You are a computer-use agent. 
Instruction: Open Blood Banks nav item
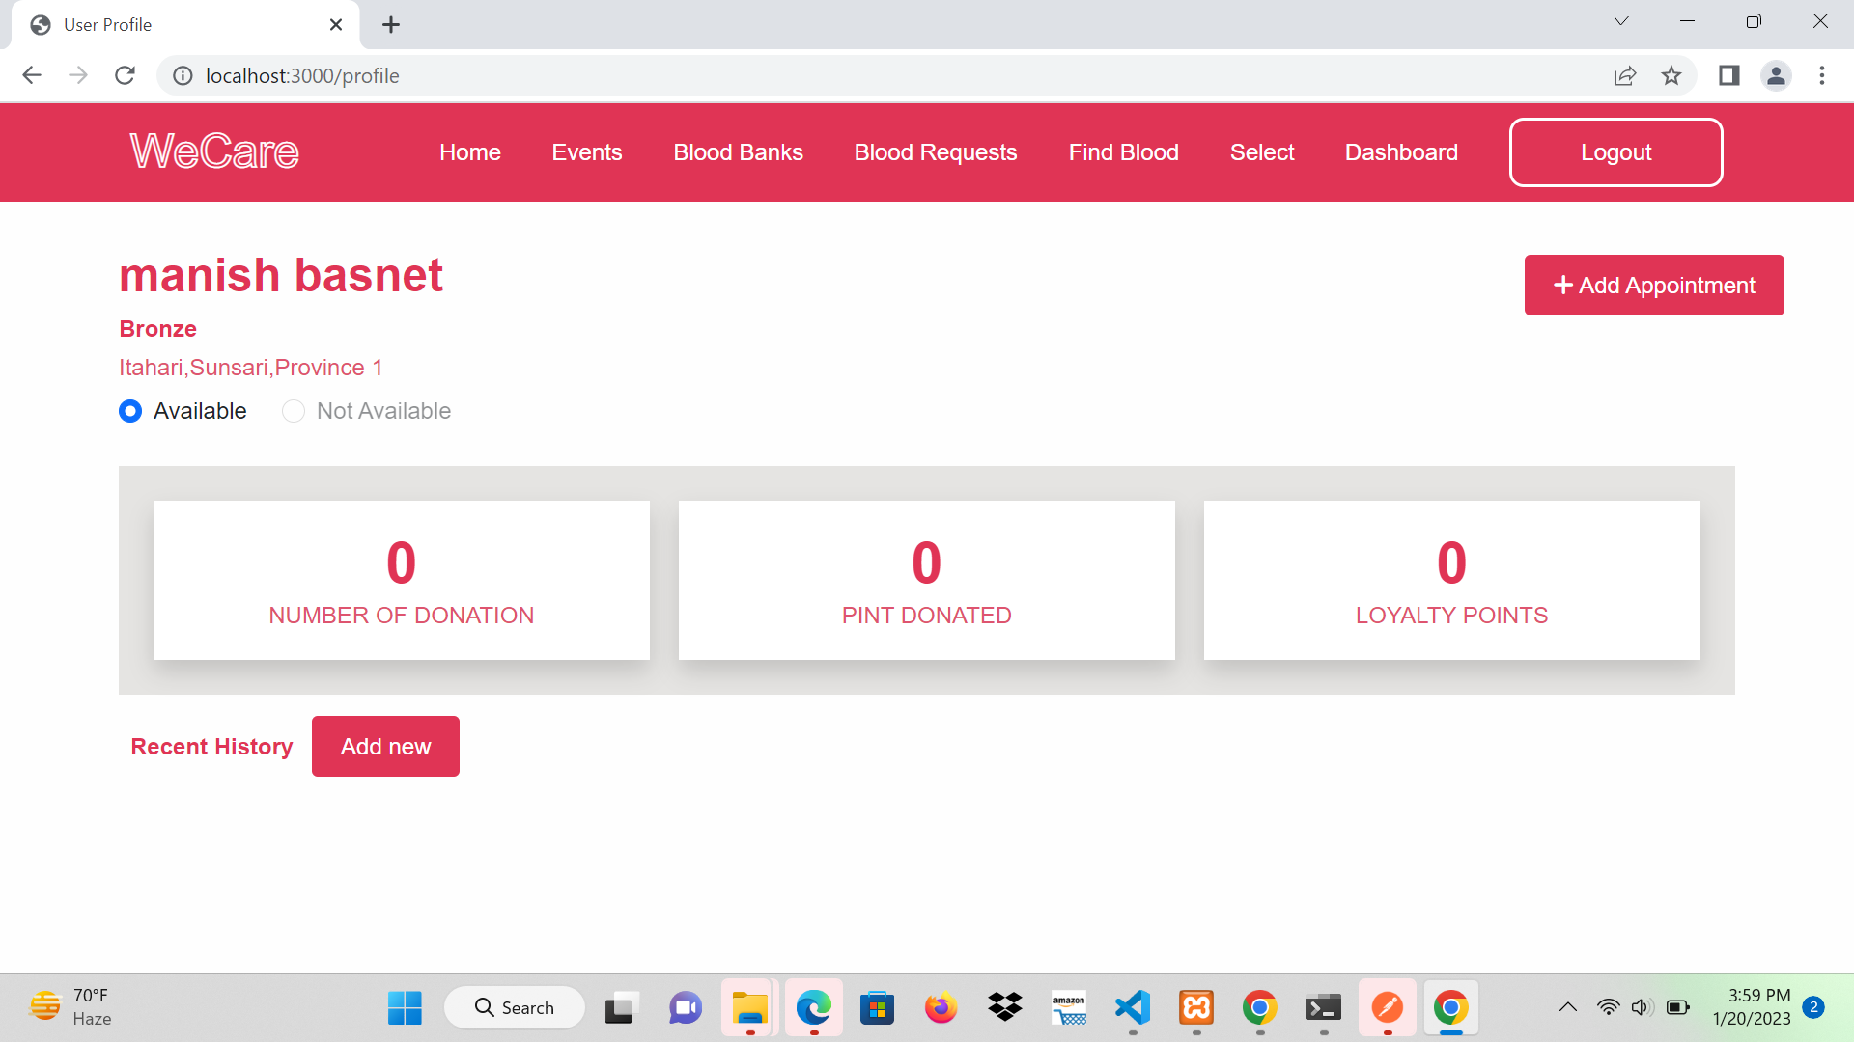pyautogui.click(x=738, y=152)
